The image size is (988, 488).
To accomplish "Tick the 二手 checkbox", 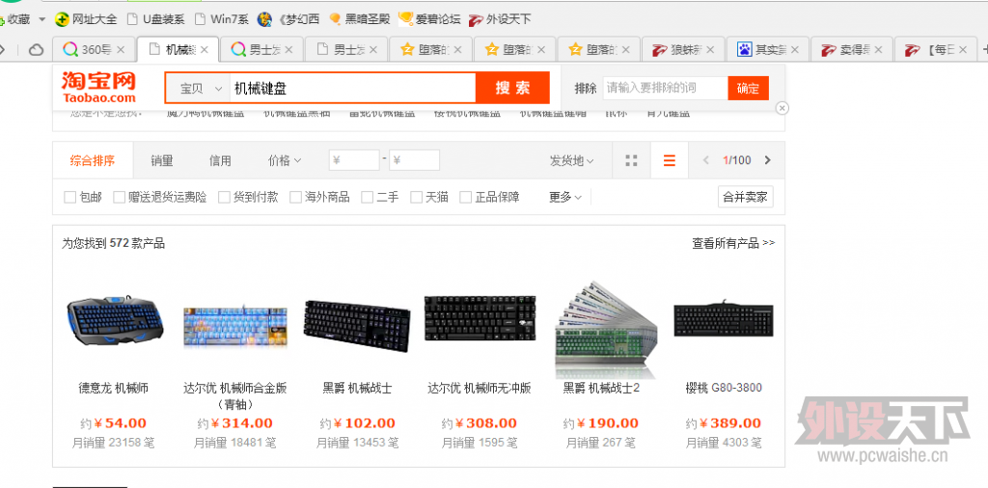I will pyautogui.click(x=367, y=197).
